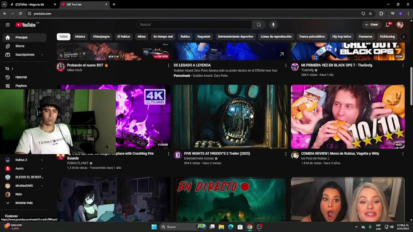Screen dimensions: 413x232
Task: Open the account avatar menu
Action: [x=400, y=25]
